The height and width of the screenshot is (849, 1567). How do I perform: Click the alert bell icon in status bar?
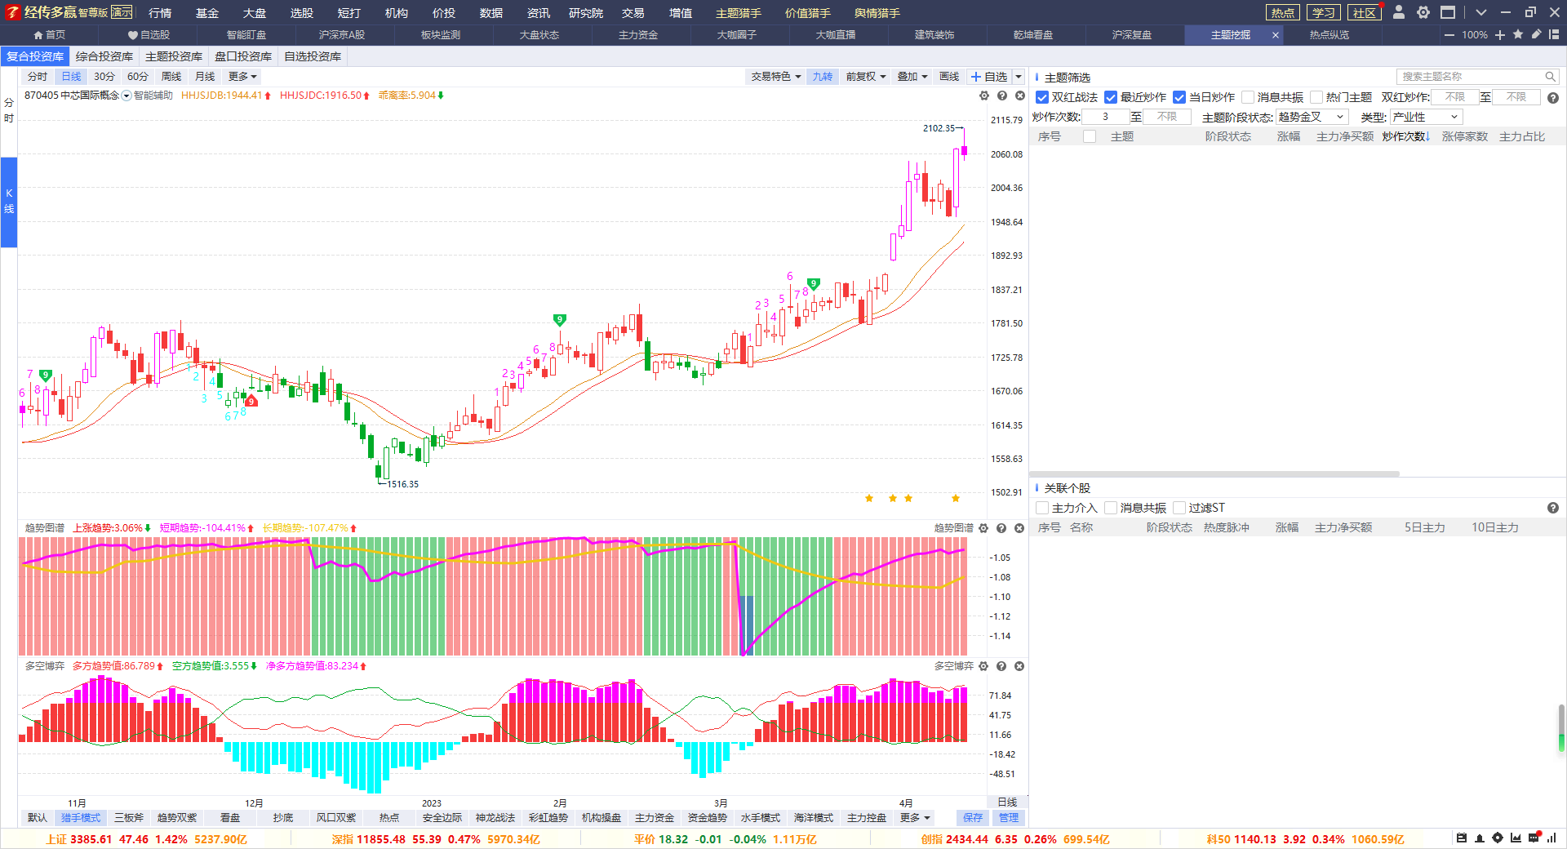(1479, 838)
